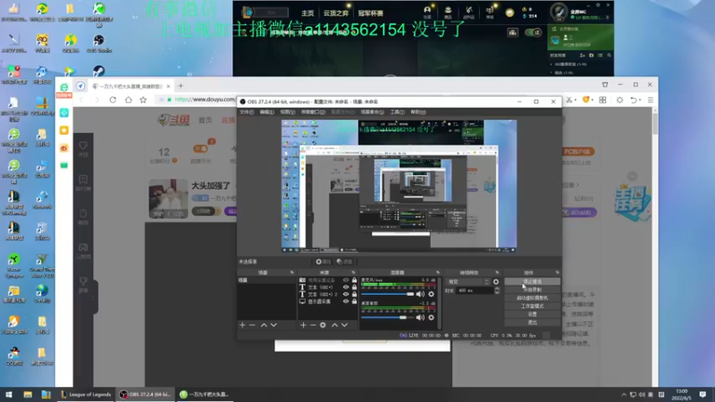This screenshot has height=402, width=715.
Task: Open transition properties gear next to 渐变
Action: click(496, 281)
